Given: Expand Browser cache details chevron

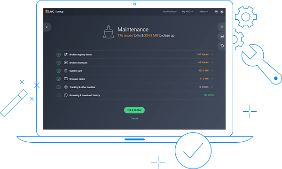Looking at the screenshot, I should pos(212,79).
